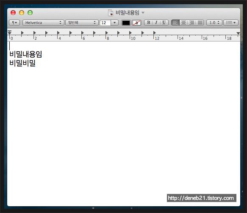Click the tab stop marker at ruler 12
Image resolution: width=247 pixels, height=213 pixels.
(x=155, y=33)
